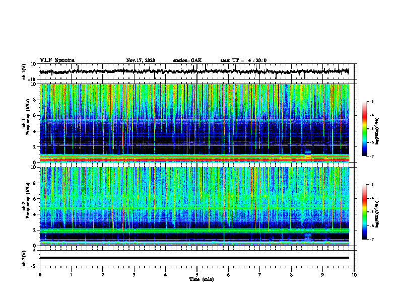Select the date text "Nov.17, 2020"

click(x=141, y=60)
